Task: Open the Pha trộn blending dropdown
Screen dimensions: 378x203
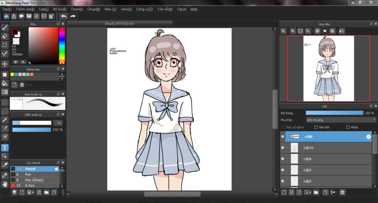Action: pyautogui.click(x=341, y=120)
